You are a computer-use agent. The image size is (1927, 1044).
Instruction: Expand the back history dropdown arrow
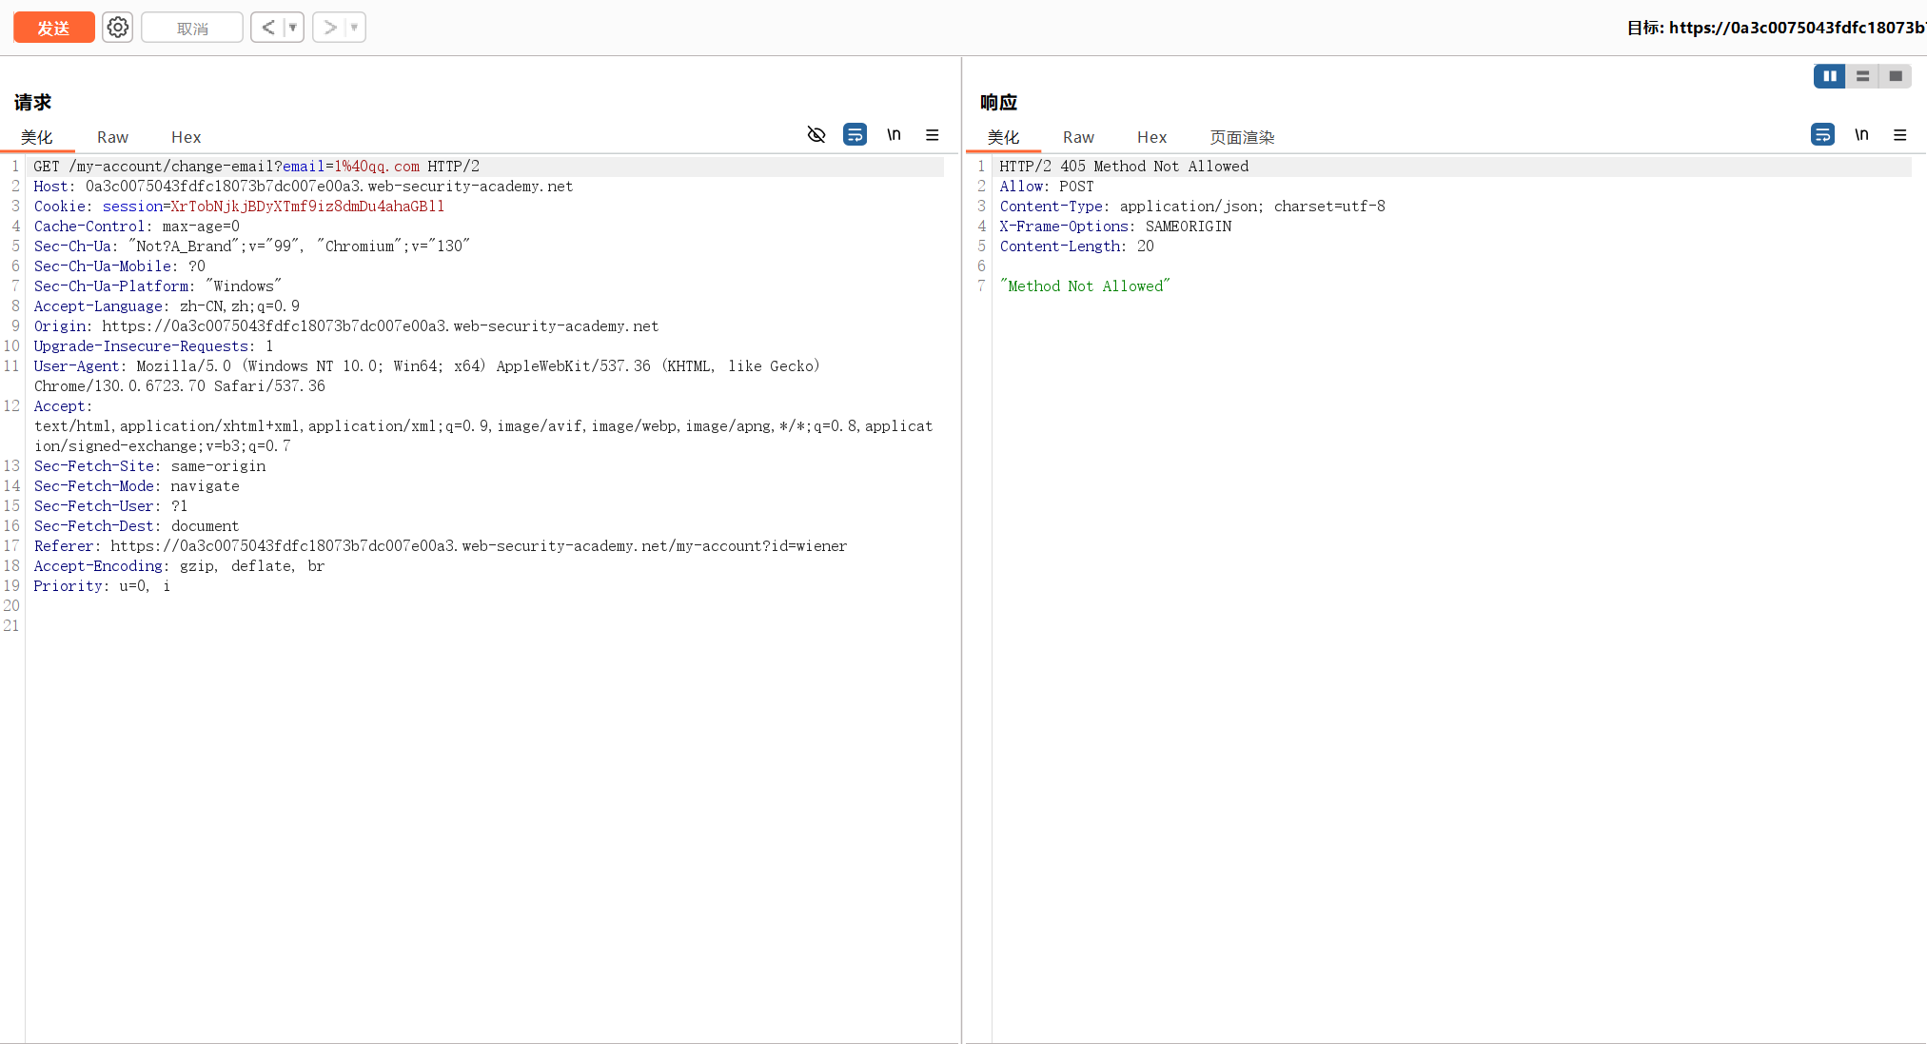(293, 28)
